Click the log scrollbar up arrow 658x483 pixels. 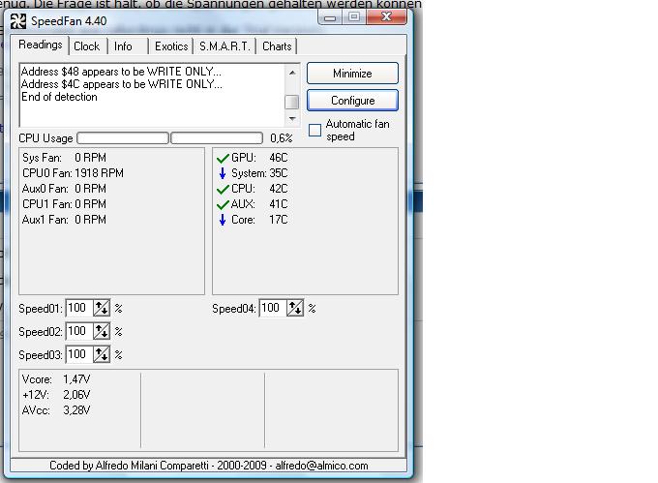pyautogui.click(x=292, y=73)
